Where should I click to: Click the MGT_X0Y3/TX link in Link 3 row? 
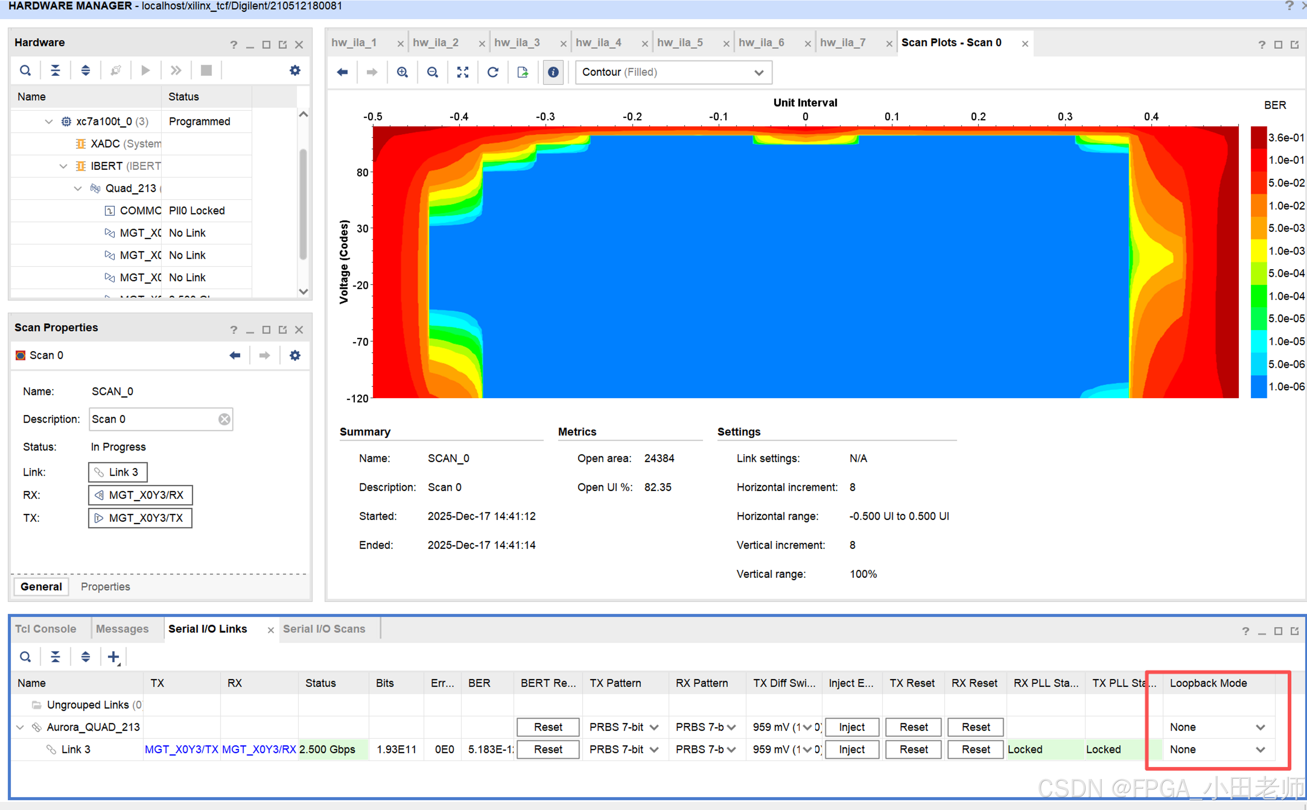181,749
